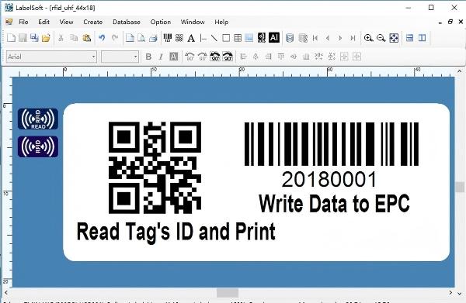Open the File menu
This screenshot has width=466, height=303.
coord(23,22)
